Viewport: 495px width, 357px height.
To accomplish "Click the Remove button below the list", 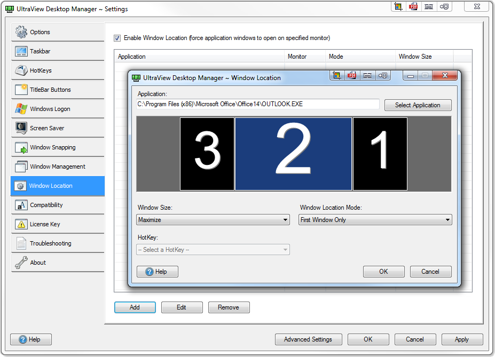I will point(229,307).
